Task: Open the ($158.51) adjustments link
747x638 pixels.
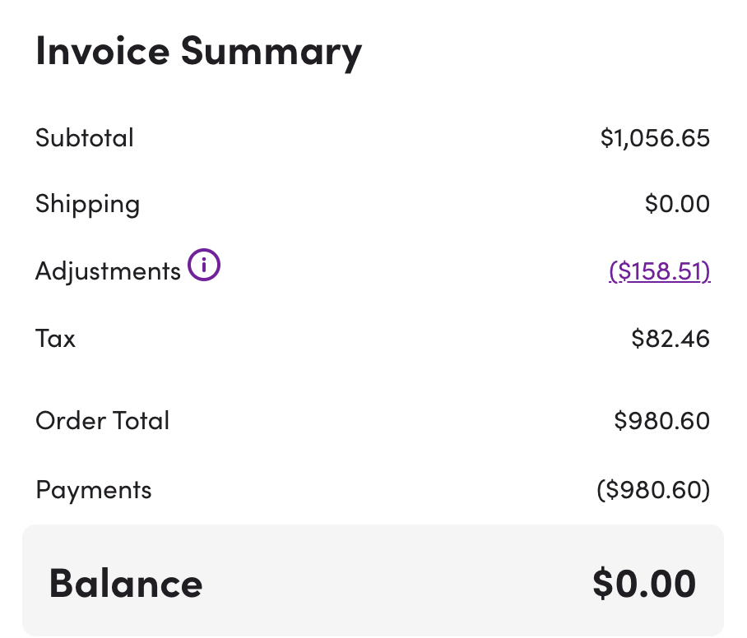Action: click(x=659, y=271)
